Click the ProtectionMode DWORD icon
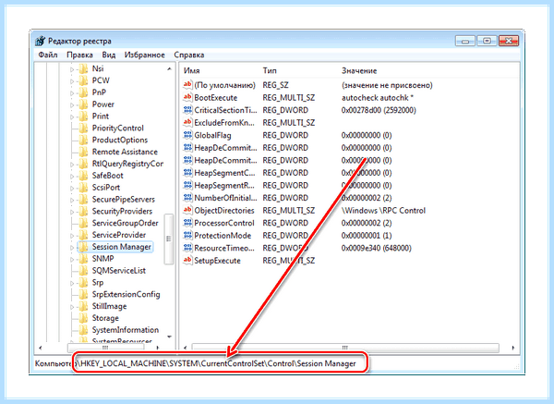 click(187, 235)
